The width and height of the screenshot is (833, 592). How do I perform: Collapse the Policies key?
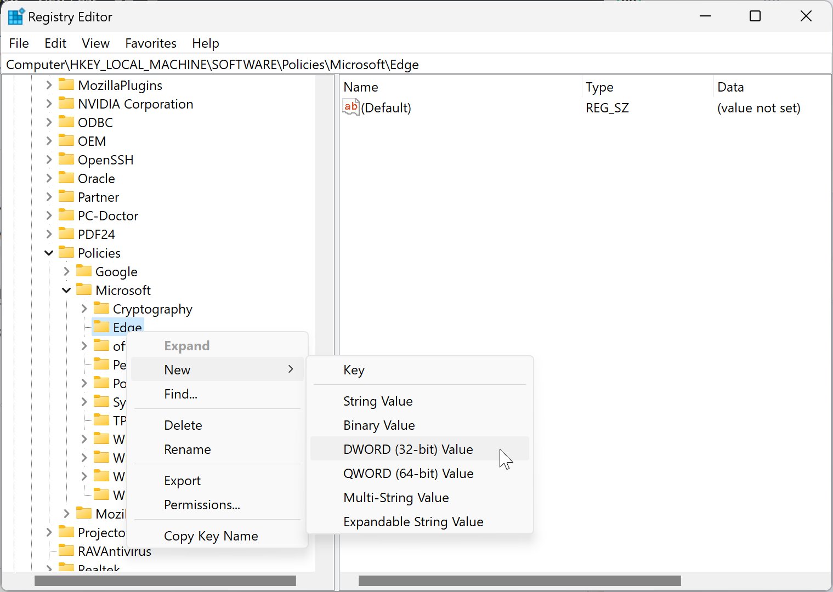[x=49, y=253]
